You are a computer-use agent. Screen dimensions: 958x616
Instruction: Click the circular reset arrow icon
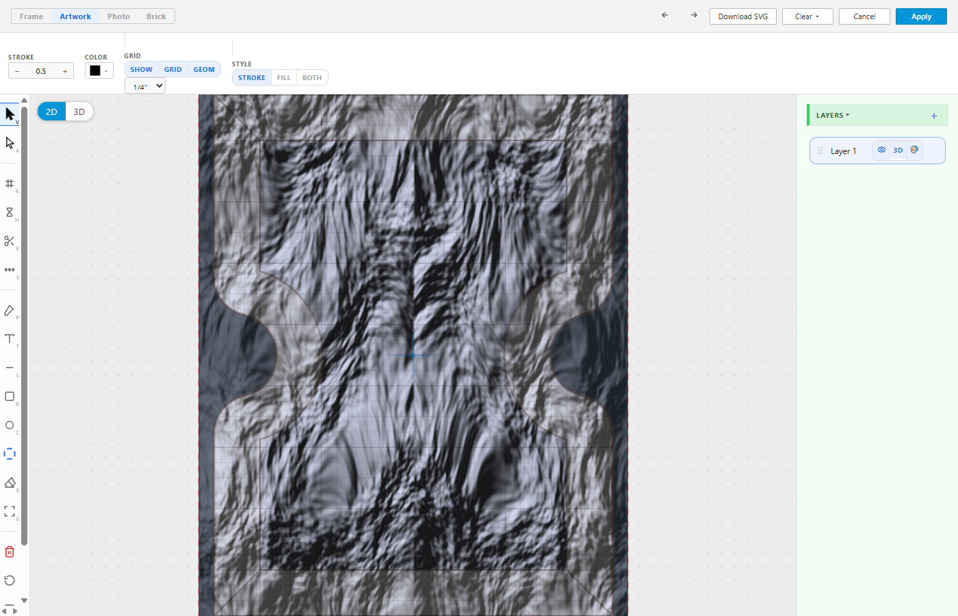click(x=10, y=580)
